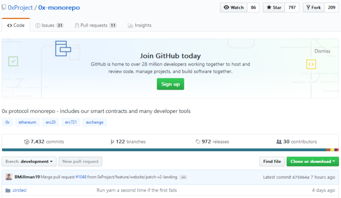341x198 pixels.
Task: Click the '4 days ago' .circleci timestamp
Action: [x=323, y=190]
